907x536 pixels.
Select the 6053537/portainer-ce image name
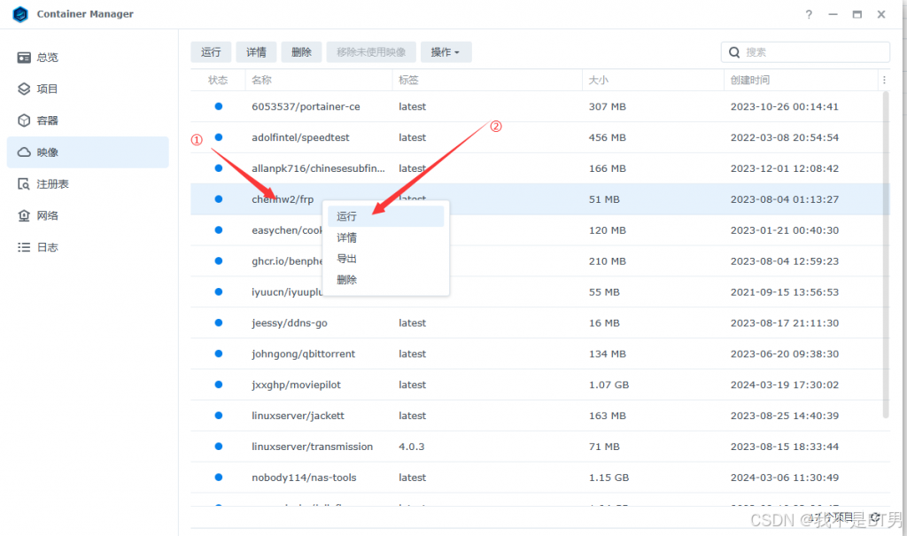pyautogui.click(x=306, y=106)
